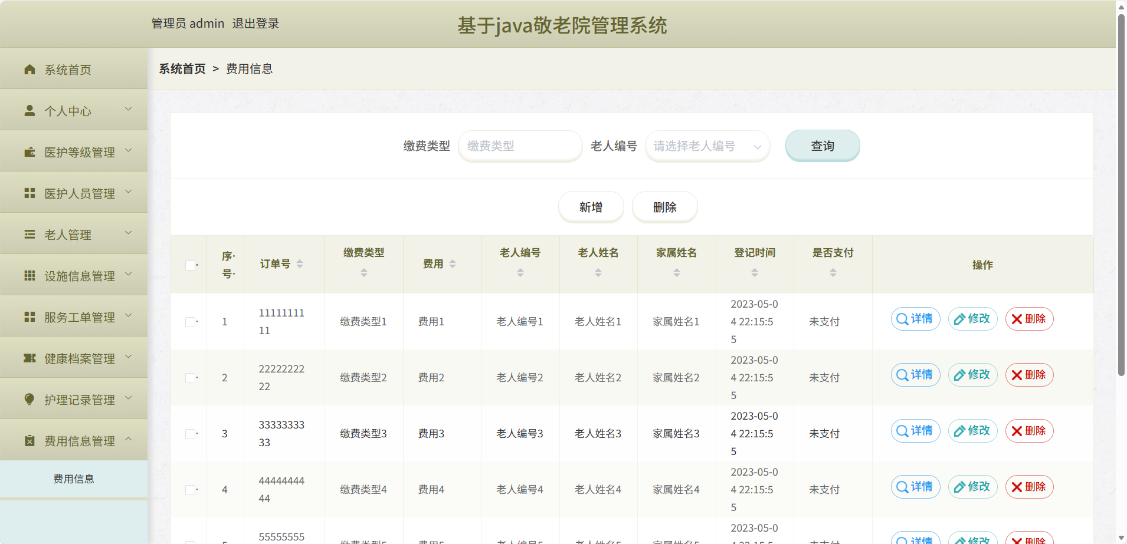Click the grid icon beside 医护人员管理

(x=30, y=193)
